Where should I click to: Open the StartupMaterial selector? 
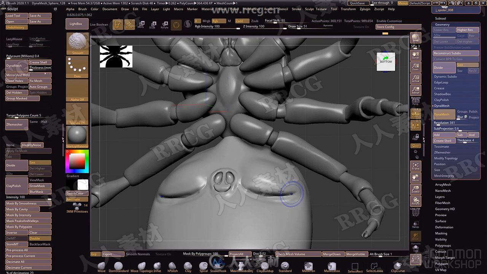(77, 137)
